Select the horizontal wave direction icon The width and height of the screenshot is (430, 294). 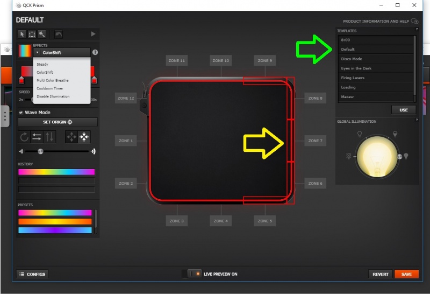point(37,137)
